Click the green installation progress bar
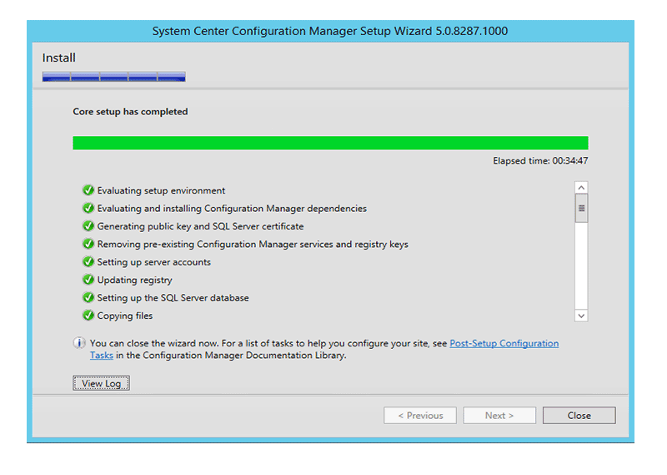 330,143
